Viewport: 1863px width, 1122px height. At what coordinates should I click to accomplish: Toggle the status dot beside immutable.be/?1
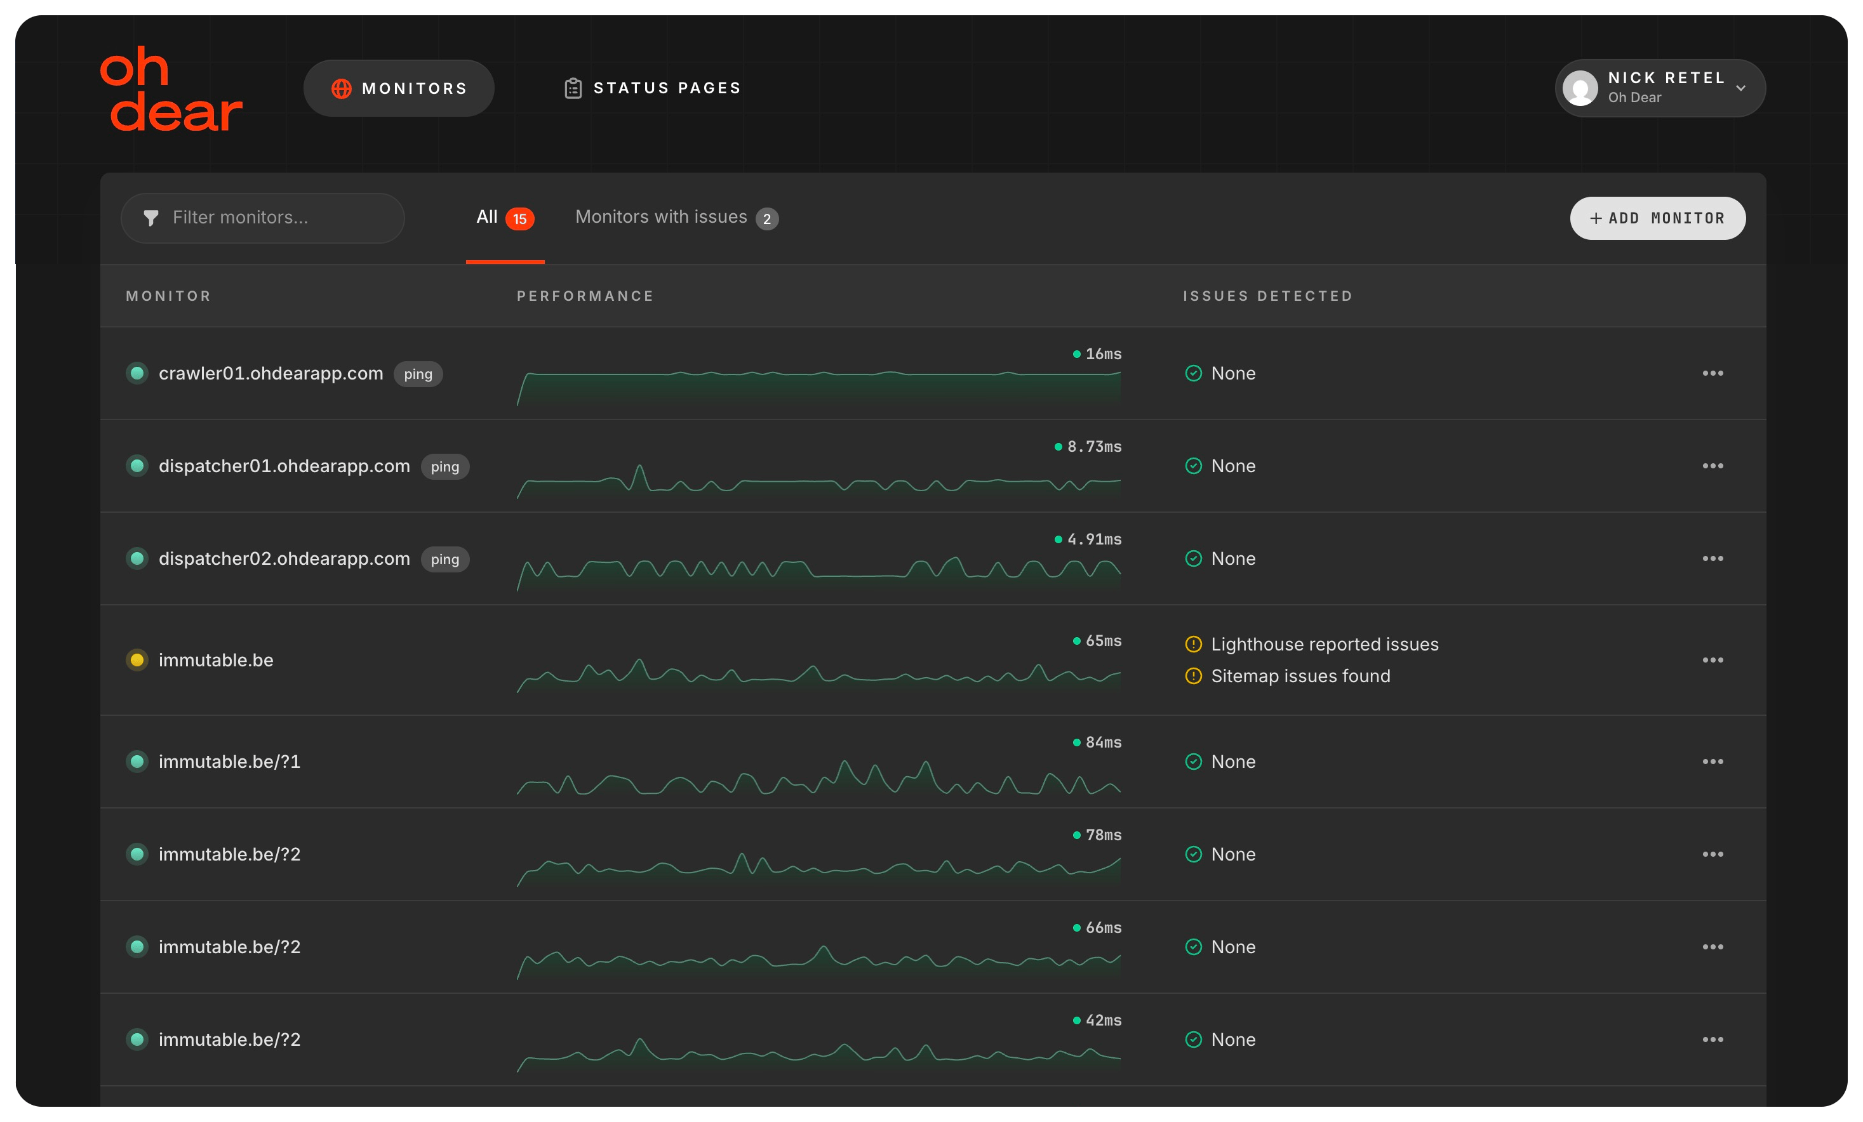click(137, 762)
